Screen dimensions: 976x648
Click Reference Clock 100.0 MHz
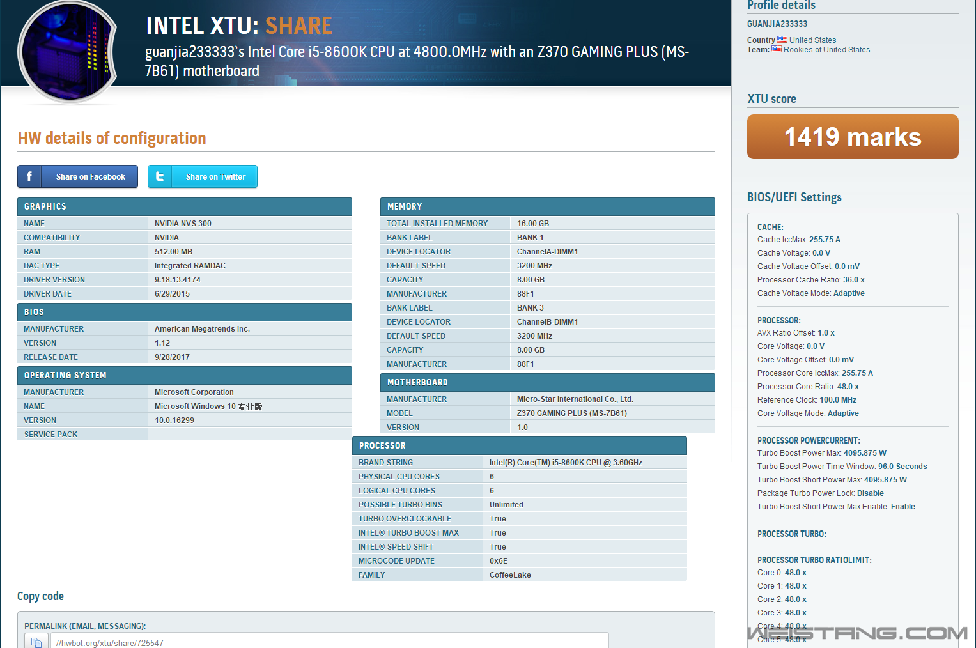pos(807,400)
